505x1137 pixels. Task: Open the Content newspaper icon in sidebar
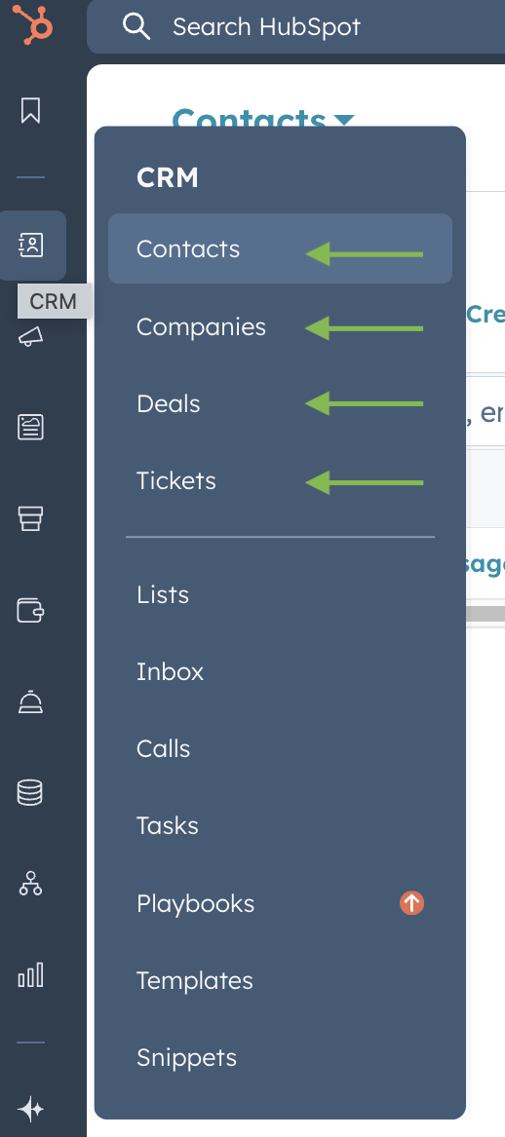(30, 427)
